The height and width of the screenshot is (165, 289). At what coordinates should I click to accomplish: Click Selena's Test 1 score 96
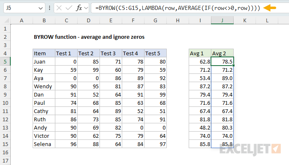pyautogui.click(x=66, y=144)
